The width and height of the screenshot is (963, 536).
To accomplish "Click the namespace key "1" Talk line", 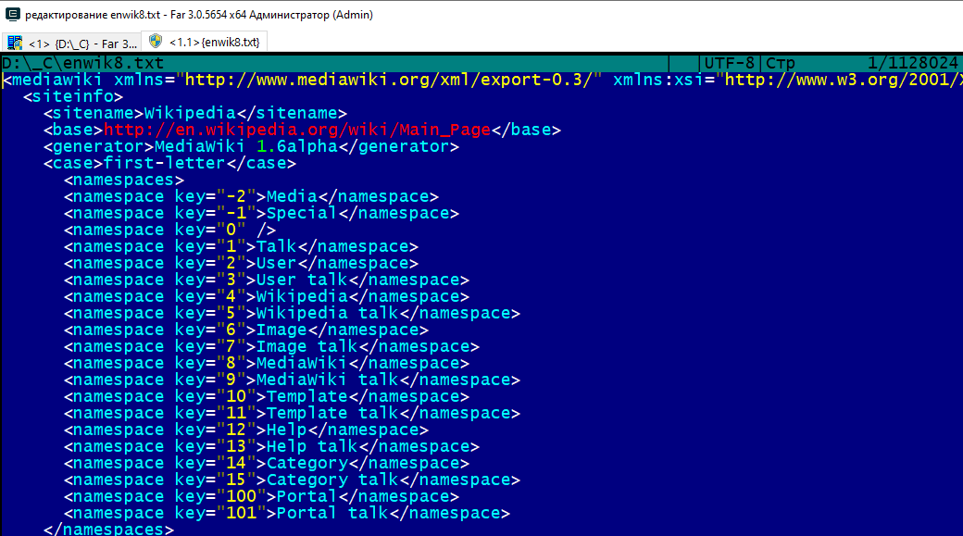I will click(x=241, y=246).
